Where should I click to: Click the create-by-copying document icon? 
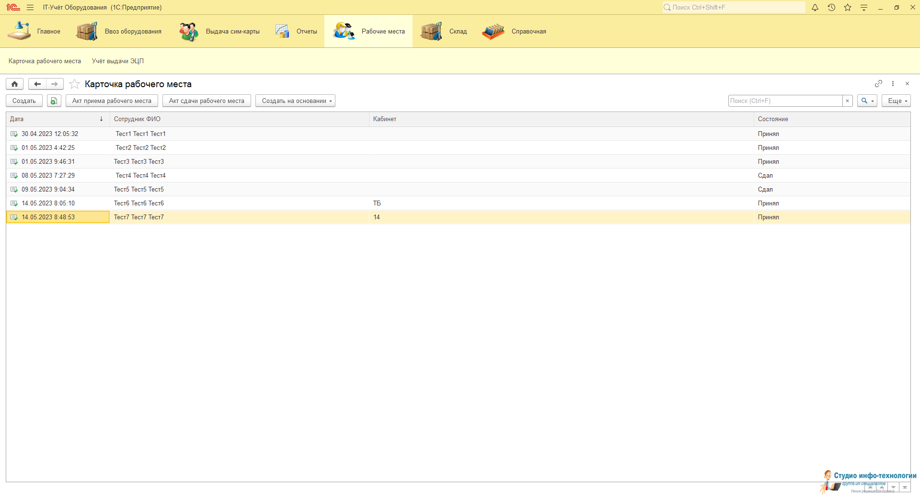tap(54, 101)
